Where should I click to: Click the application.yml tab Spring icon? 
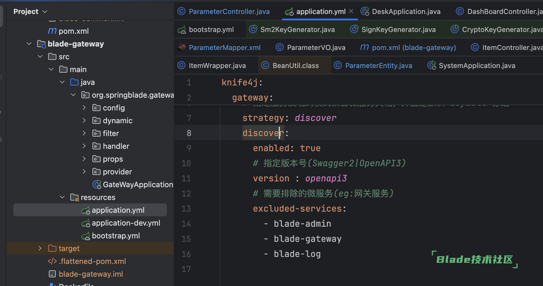289,12
